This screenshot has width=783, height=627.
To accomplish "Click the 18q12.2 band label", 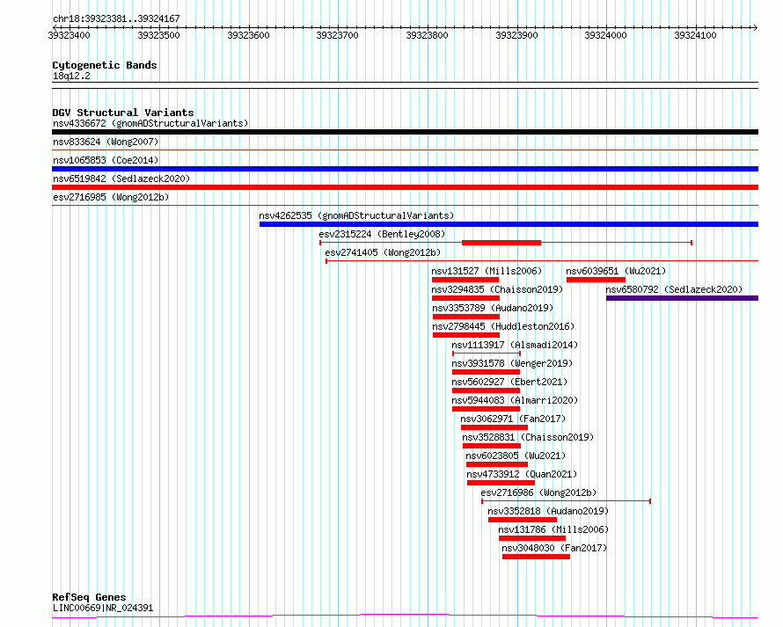I will coord(71,77).
